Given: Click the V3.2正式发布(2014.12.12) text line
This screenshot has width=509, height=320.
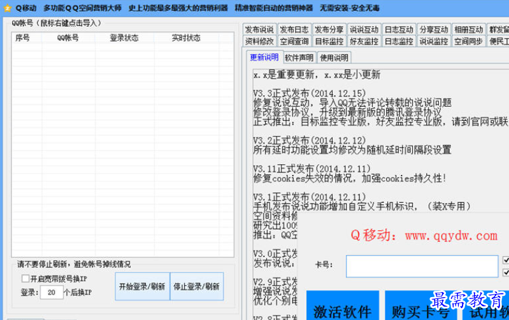Looking at the screenshot, I should coord(310,141).
